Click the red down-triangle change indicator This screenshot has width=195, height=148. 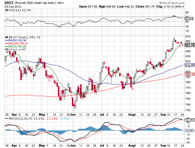[184, 7]
